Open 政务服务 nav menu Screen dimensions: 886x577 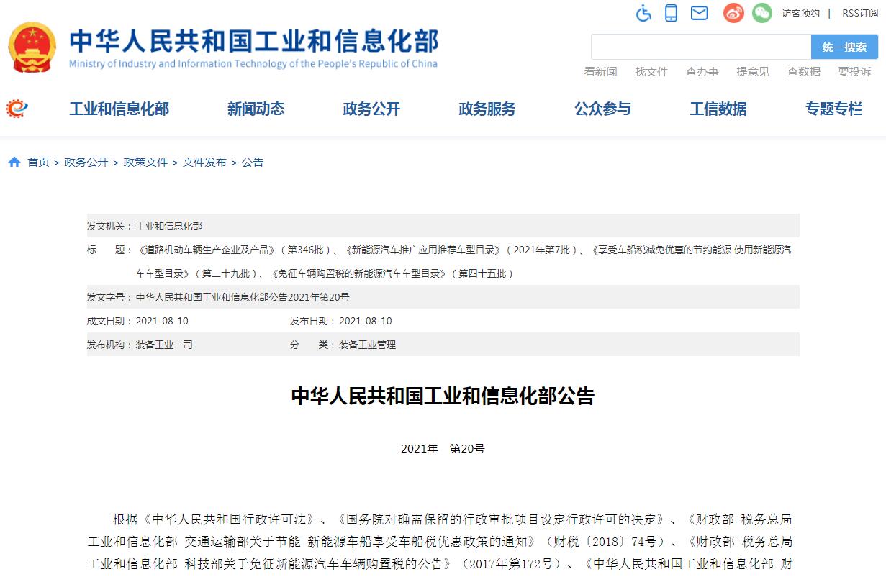(x=487, y=109)
